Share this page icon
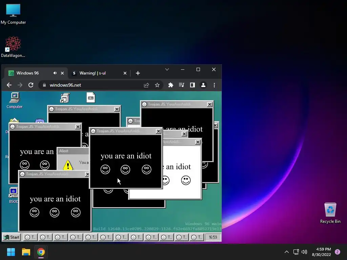The height and width of the screenshot is (260, 347). (x=146, y=85)
